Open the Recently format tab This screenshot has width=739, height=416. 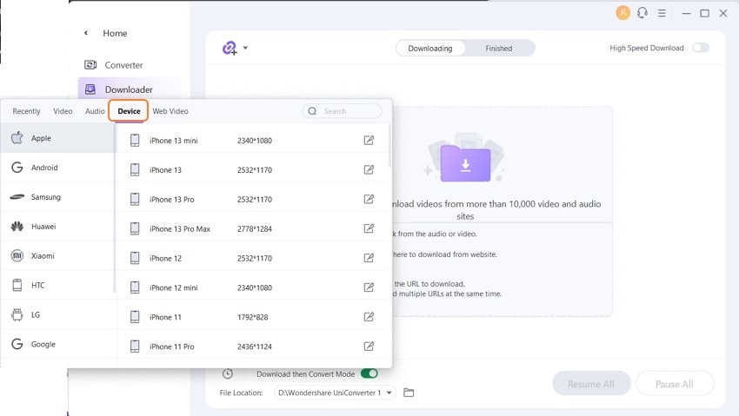point(26,111)
